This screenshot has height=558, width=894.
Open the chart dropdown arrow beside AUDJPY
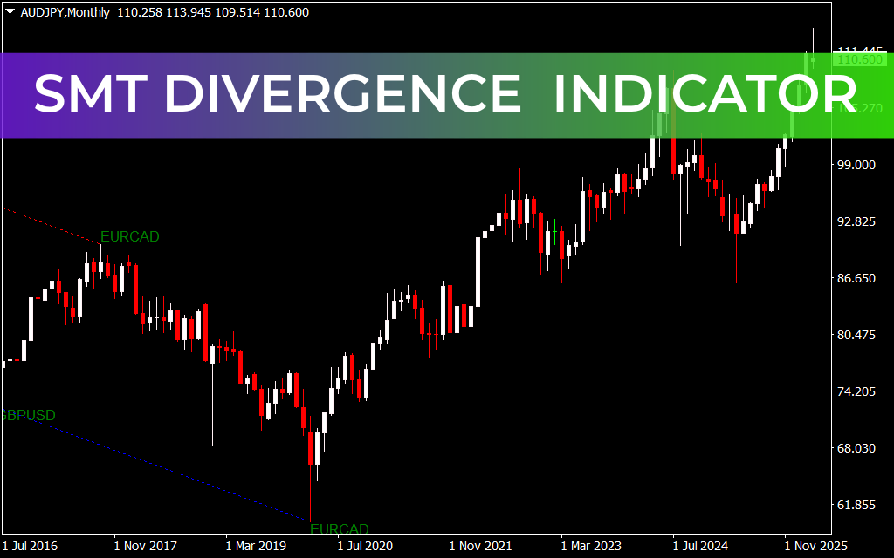coord(10,12)
